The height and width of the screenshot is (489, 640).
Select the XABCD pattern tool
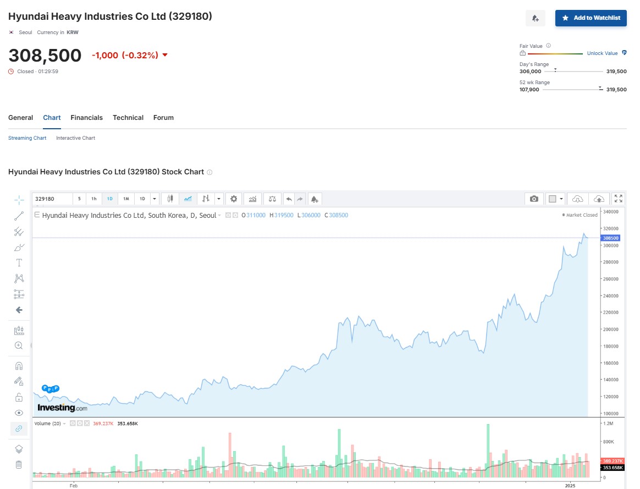click(x=19, y=278)
